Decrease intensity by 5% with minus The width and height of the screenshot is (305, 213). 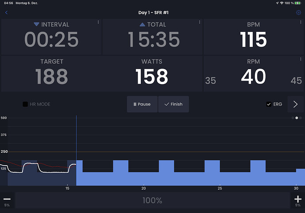pyautogui.click(x=7, y=201)
